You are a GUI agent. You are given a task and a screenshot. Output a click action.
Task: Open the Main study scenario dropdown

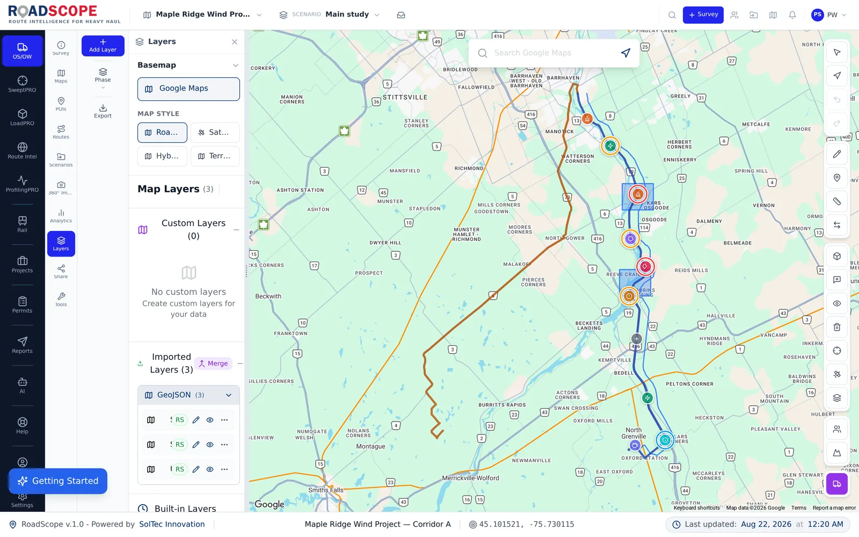coord(330,14)
